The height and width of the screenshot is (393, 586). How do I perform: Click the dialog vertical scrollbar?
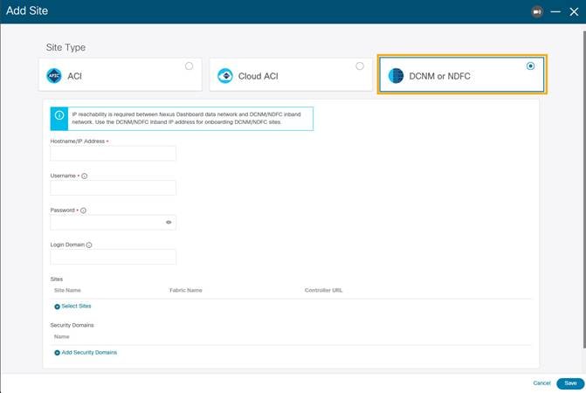click(x=584, y=190)
